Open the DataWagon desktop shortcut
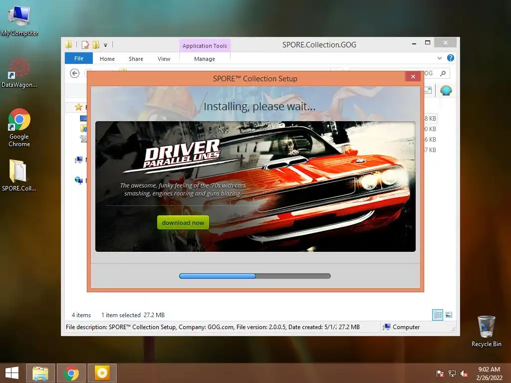The height and width of the screenshot is (383, 511). (x=19, y=72)
